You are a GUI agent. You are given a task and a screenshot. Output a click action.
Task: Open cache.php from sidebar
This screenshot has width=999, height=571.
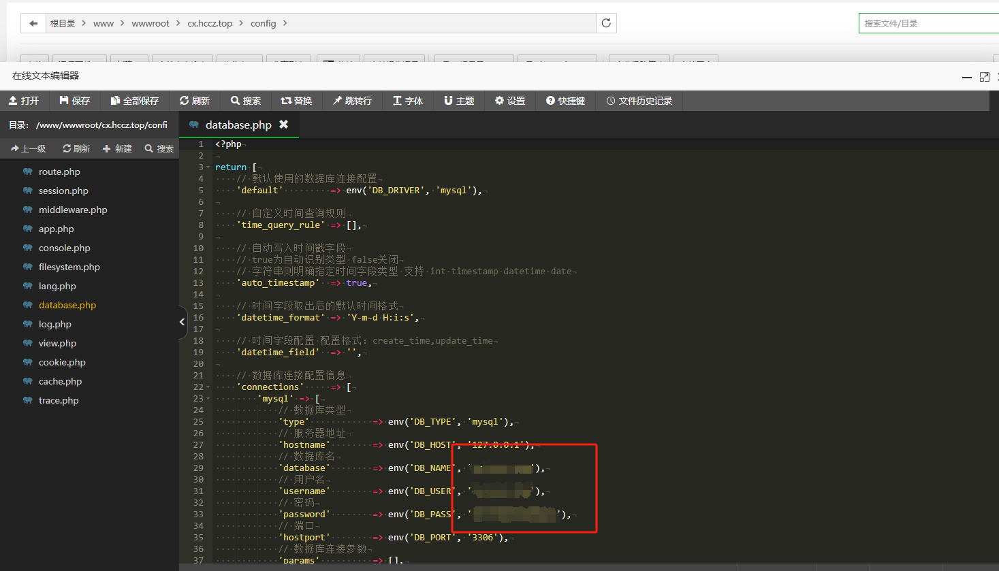click(x=60, y=382)
